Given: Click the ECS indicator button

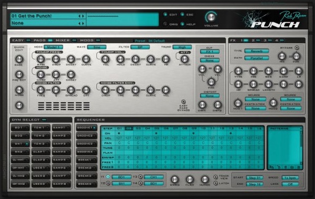Looking at the screenshot, I should [x=182, y=14].
